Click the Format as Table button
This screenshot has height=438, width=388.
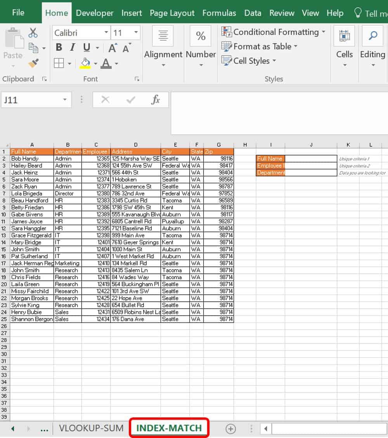[260, 47]
